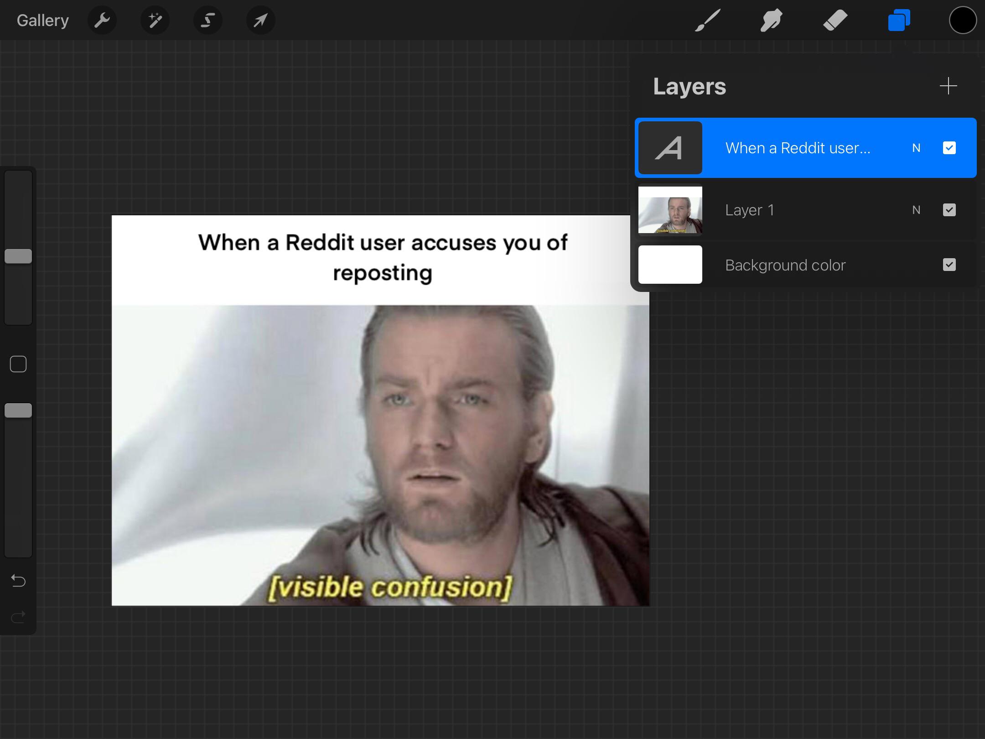Close the Layers panel via layers icon
The image size is (985, 739).
point(899,20)
